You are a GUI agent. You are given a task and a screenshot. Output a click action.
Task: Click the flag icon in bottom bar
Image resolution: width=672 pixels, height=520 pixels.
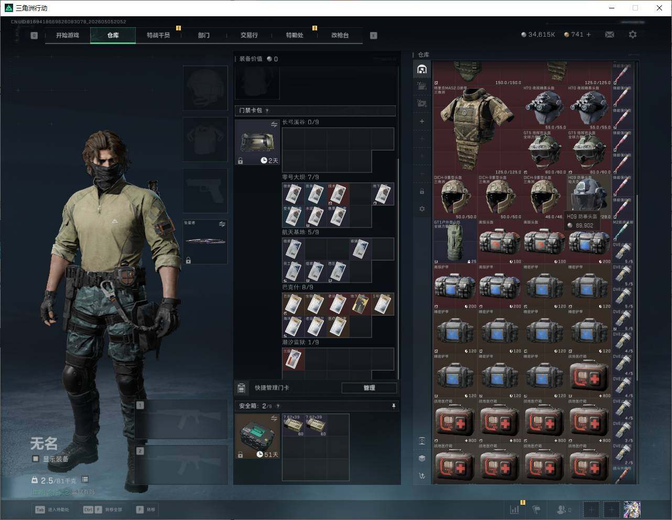(x=536, y=509)
